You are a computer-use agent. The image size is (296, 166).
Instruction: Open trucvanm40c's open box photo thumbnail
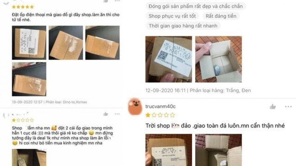pos(218,150)
